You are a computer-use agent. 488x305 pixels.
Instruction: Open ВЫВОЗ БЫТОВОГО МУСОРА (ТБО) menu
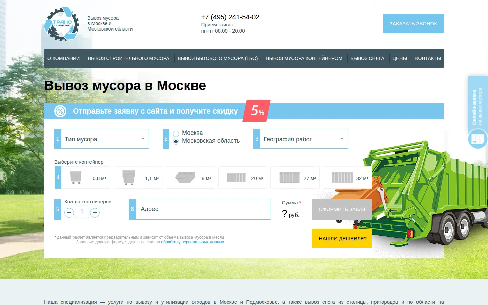point(218,58)
